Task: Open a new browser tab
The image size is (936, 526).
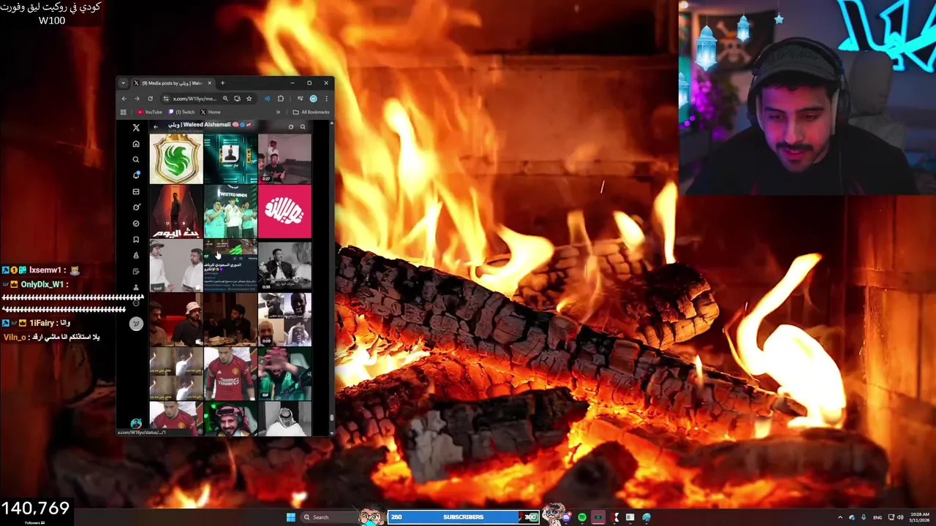Action: pos(222,83)
